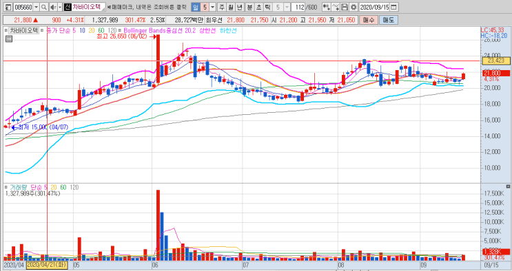Click the stock code field 085660
Image resolution: width=512 pixels, height=271 pixels.
[23, 7]
